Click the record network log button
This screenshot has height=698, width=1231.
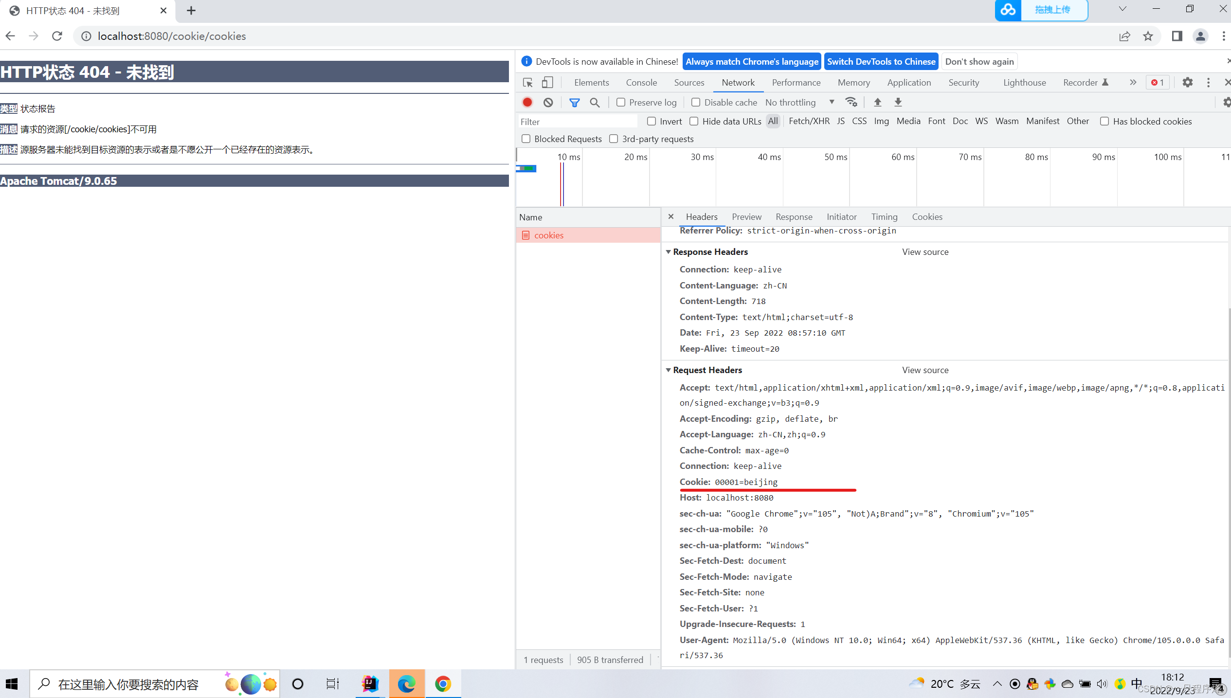(x=527, y=102)
